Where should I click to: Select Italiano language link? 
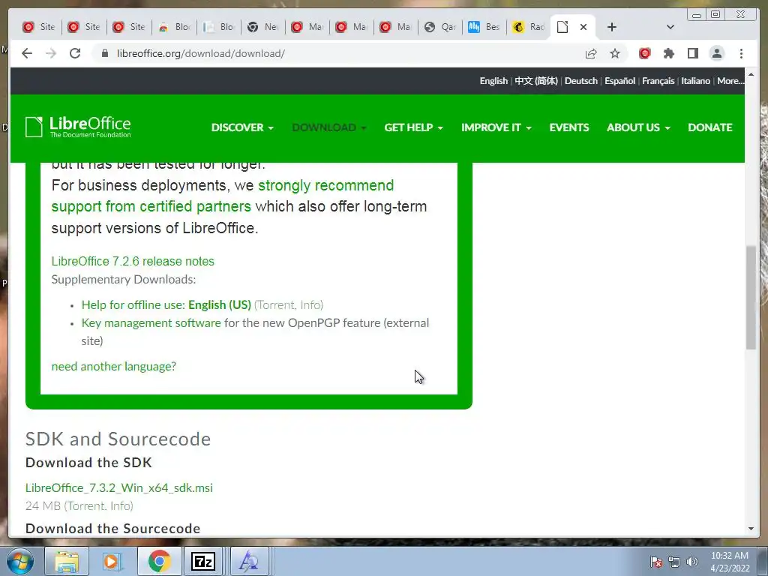(695, 81)
